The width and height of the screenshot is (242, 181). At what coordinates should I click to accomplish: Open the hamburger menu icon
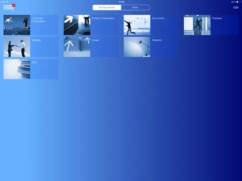click(x=9, y=7)
